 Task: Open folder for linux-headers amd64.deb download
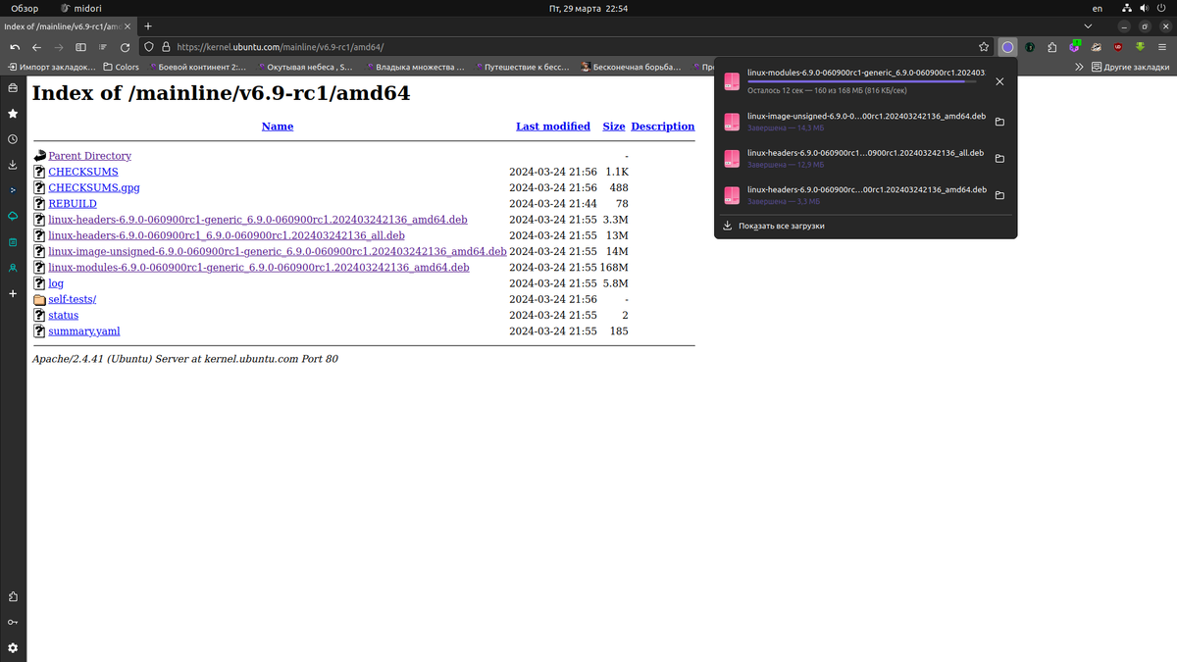tap(999, 195)
